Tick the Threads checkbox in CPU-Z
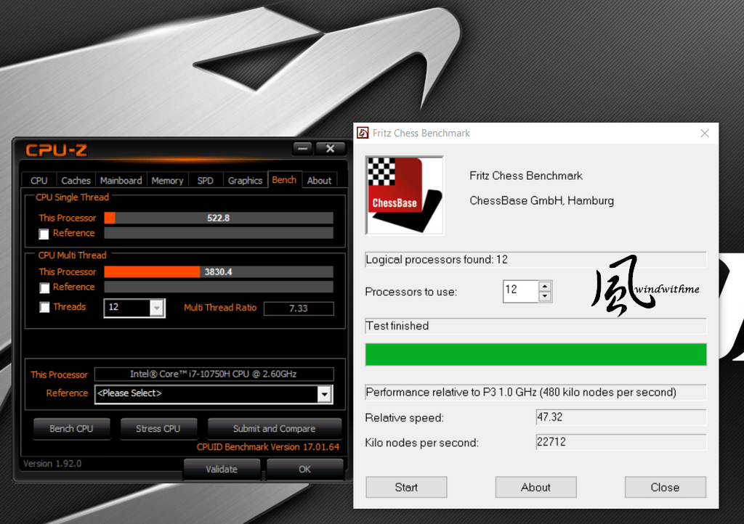Image resolution: width=744 pixels, height=524 pixels. [x=44, y=308]
